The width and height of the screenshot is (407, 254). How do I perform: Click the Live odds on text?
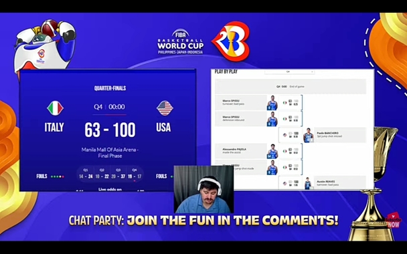(x=110, y=189)
